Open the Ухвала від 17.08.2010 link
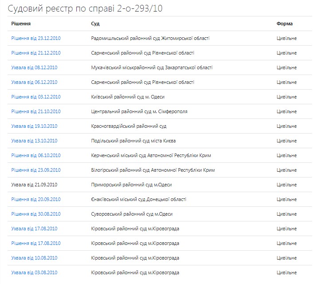This screenshot has width=316, height=284. click(x=34, y=229)
